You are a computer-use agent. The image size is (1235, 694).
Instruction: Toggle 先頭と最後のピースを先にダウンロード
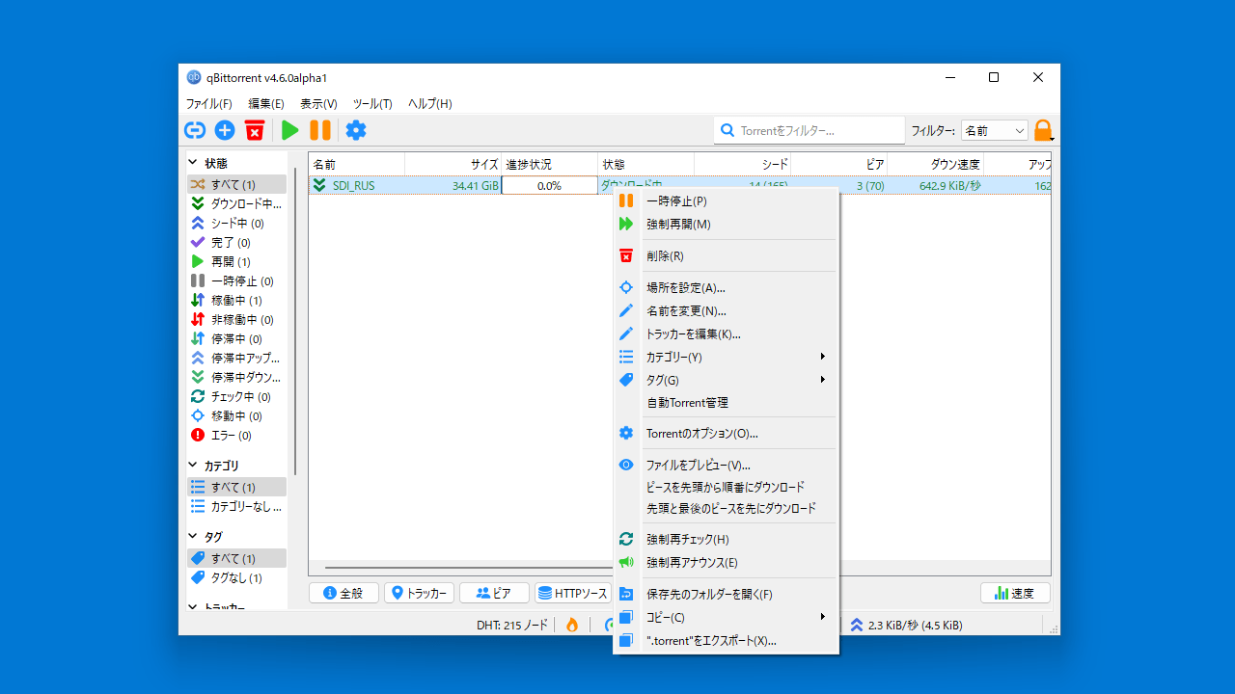[x=726, y=508]
